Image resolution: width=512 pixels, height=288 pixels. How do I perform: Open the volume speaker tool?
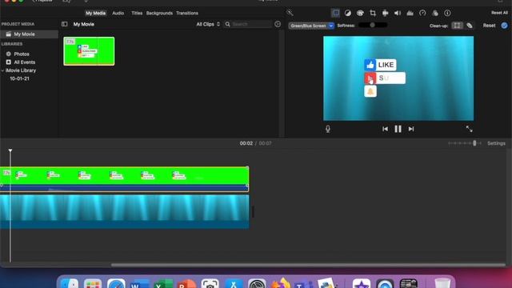(398, 13)
